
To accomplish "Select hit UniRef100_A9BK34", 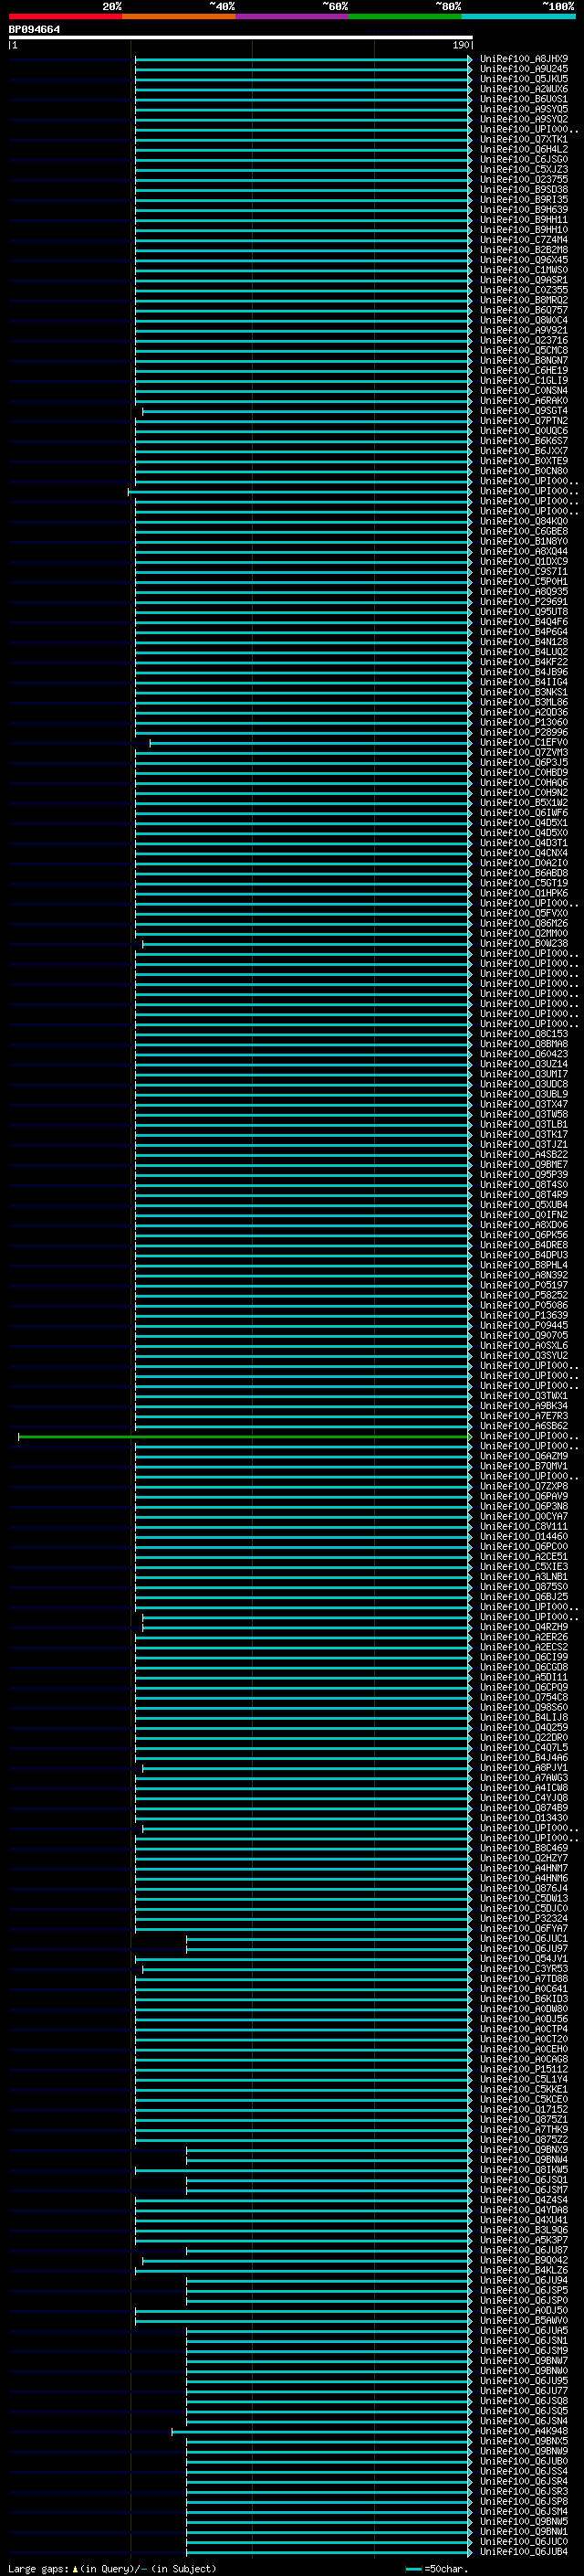I will [x=524, y=1406].
